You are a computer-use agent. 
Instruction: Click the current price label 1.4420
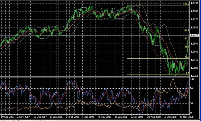[x=195, y=35]
